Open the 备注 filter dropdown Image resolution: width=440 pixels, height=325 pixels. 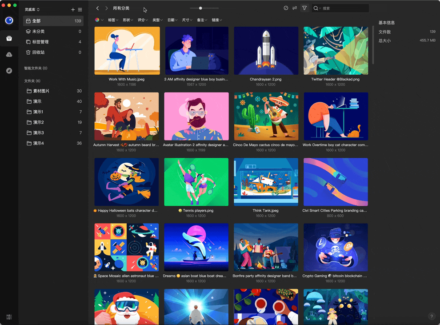[x=202, y=20]
